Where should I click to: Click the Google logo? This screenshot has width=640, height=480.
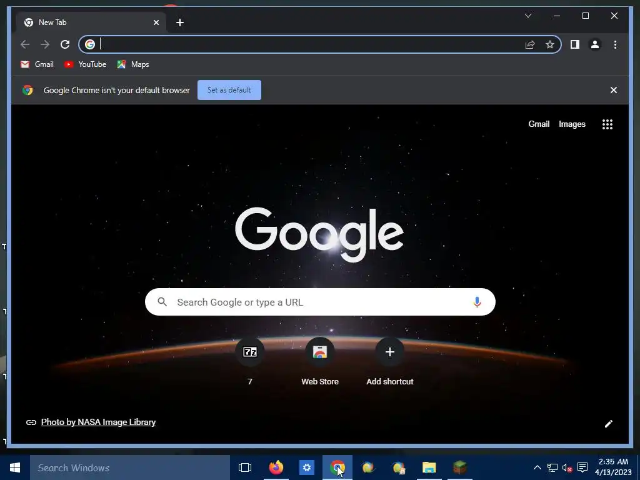319,235
